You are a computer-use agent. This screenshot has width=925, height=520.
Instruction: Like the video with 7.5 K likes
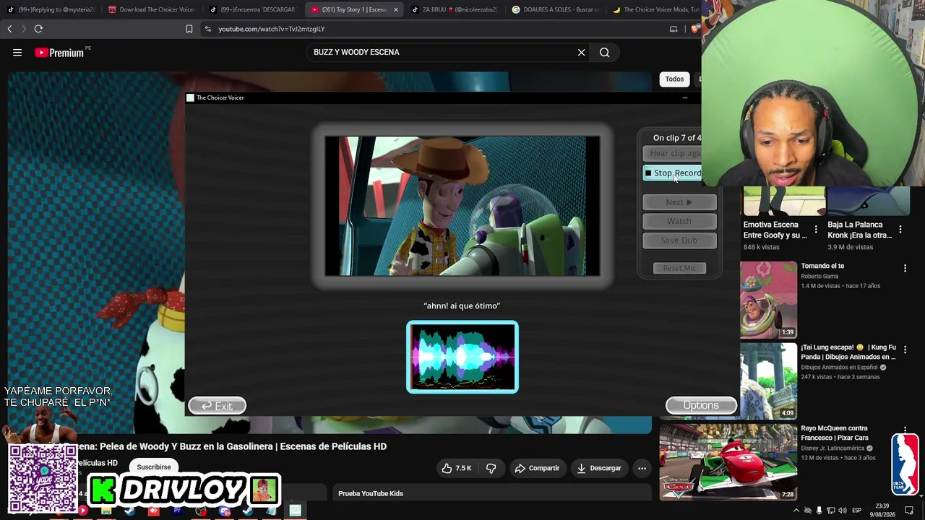(x=457, y=468)
